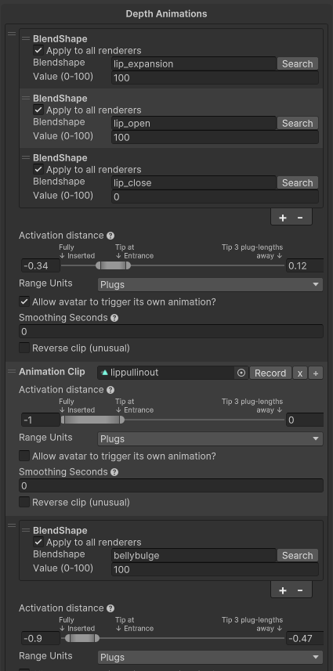
Task: Click bellybulge Activation distance range slider
Action: tap(173, 638)
